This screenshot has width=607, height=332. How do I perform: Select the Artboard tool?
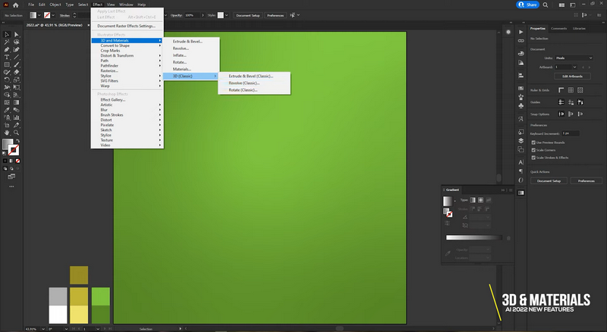coord(7,125)
